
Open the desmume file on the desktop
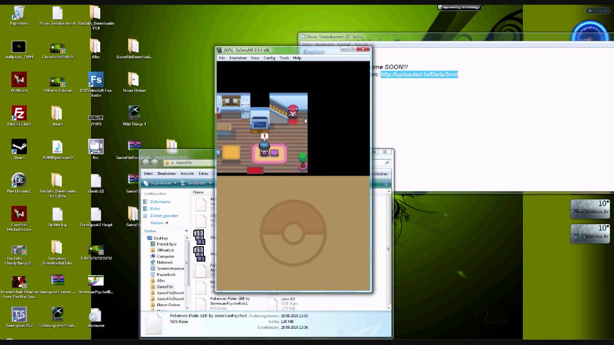pos(96,317)
